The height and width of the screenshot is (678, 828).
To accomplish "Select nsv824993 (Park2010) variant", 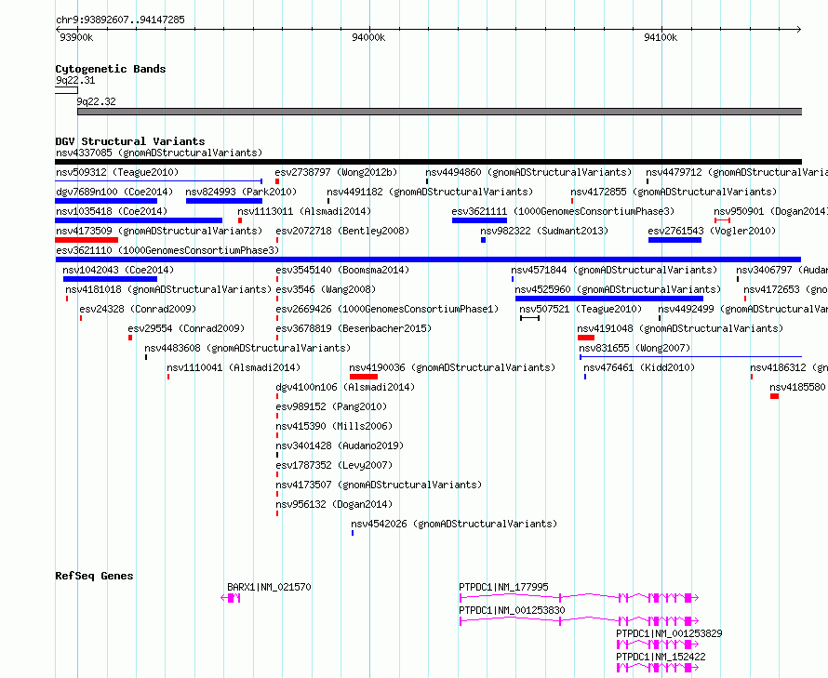I will pyautogui.click(x=241, y=193).
